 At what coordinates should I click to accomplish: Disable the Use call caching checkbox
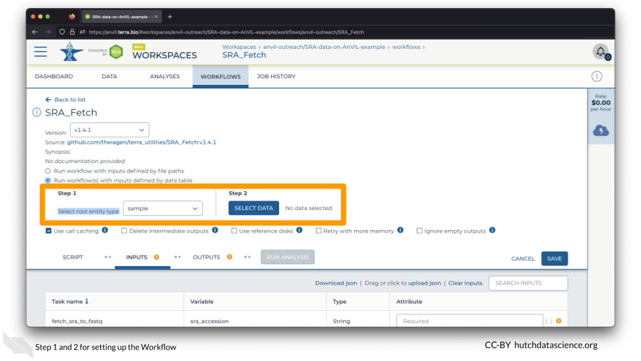point(49,231)
